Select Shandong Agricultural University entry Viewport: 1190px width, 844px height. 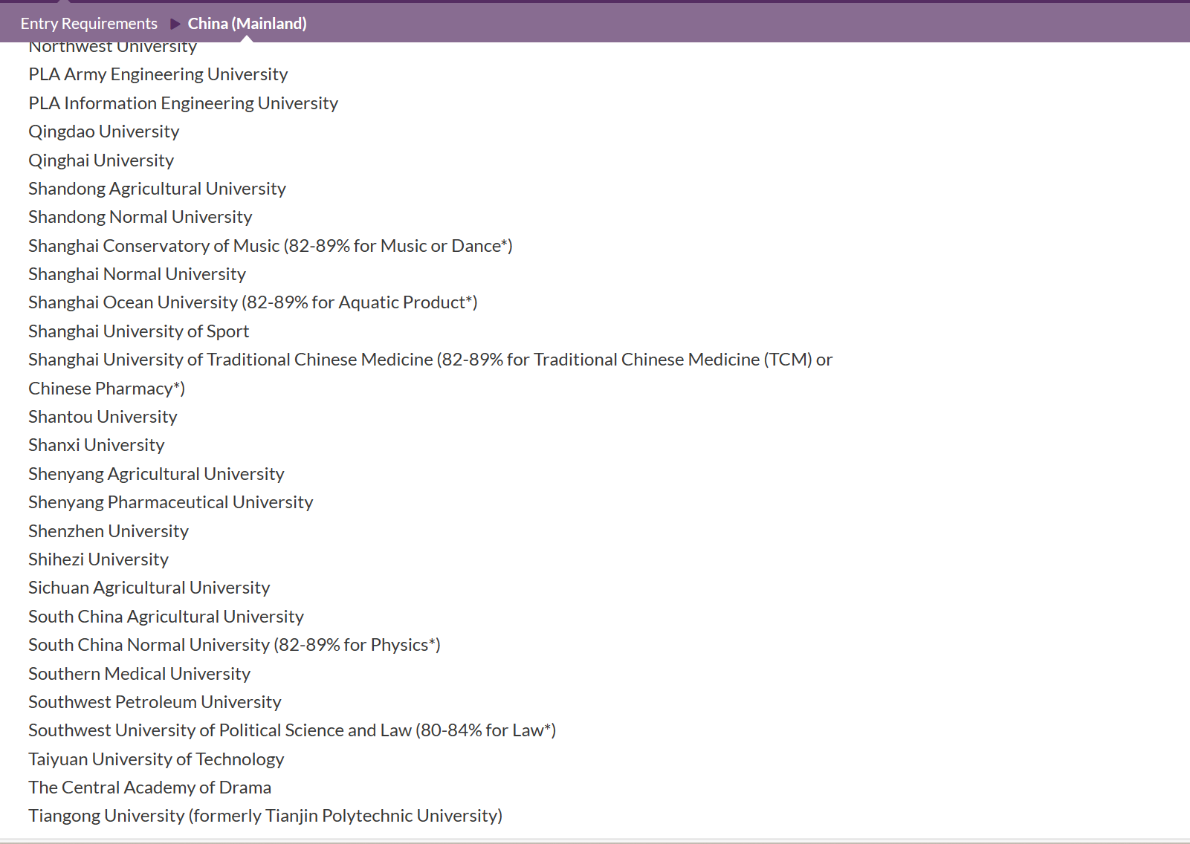[157, 189]
